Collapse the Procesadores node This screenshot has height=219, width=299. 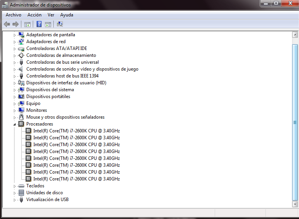[x=14, y=124]
